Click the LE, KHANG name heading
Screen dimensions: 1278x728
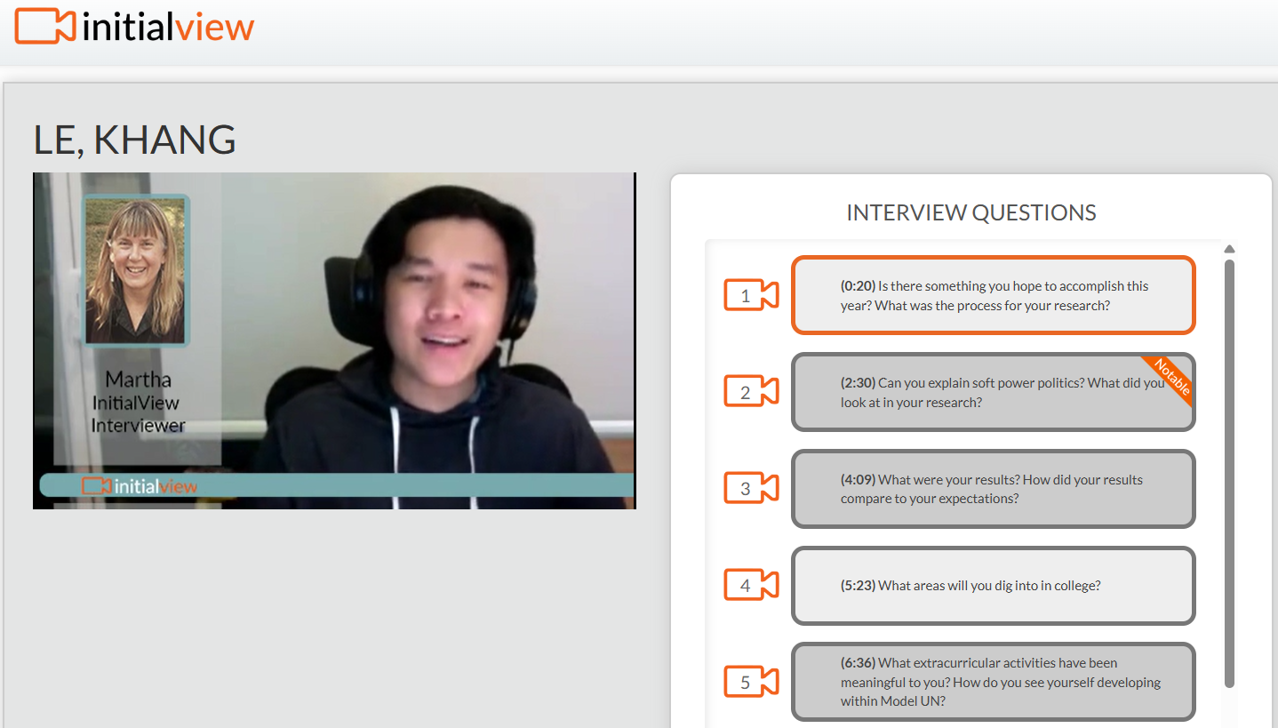point(135,140)
